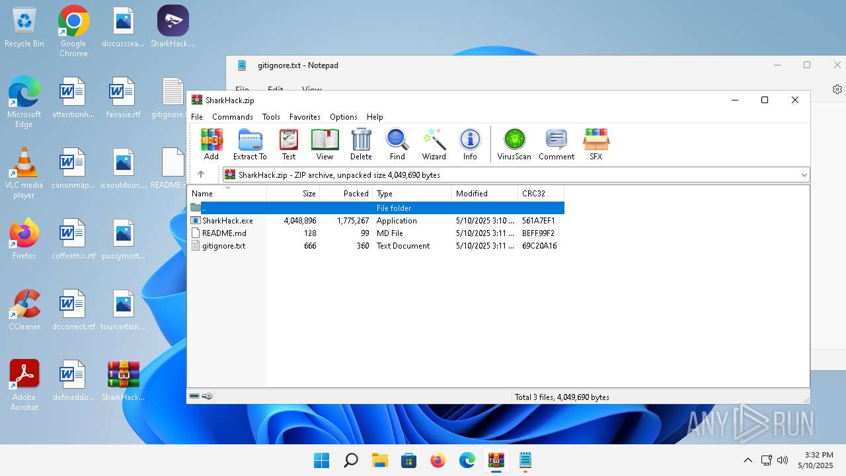Click the disk drive icon in status bar
Image resolution: width=846 pixels, height=476 pixels.
194,397
